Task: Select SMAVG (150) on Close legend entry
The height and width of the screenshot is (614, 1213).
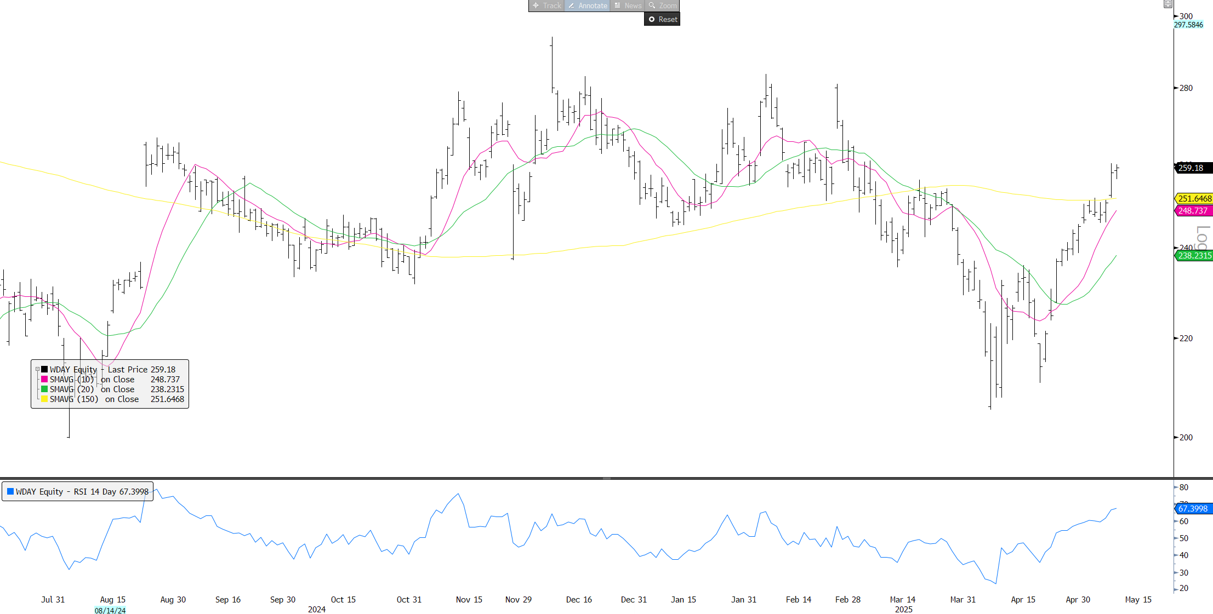Action: (94, 399)
